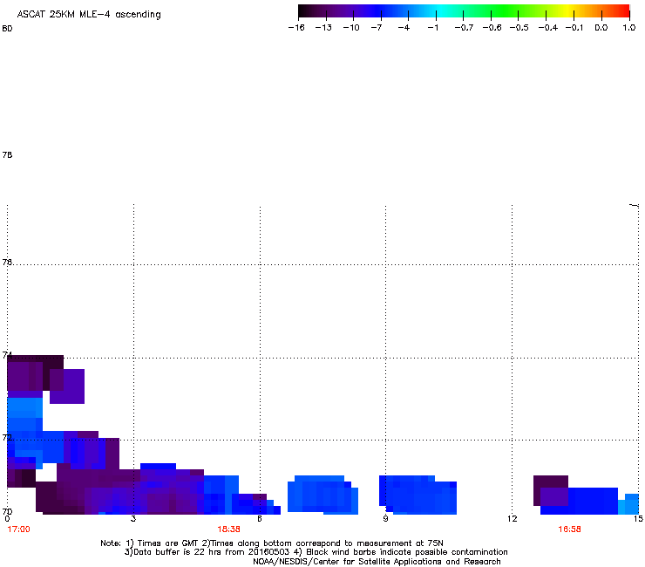This screenshot has height=567, width=645.
Task: Click the -13 color bar label
Action: point(323,28)
